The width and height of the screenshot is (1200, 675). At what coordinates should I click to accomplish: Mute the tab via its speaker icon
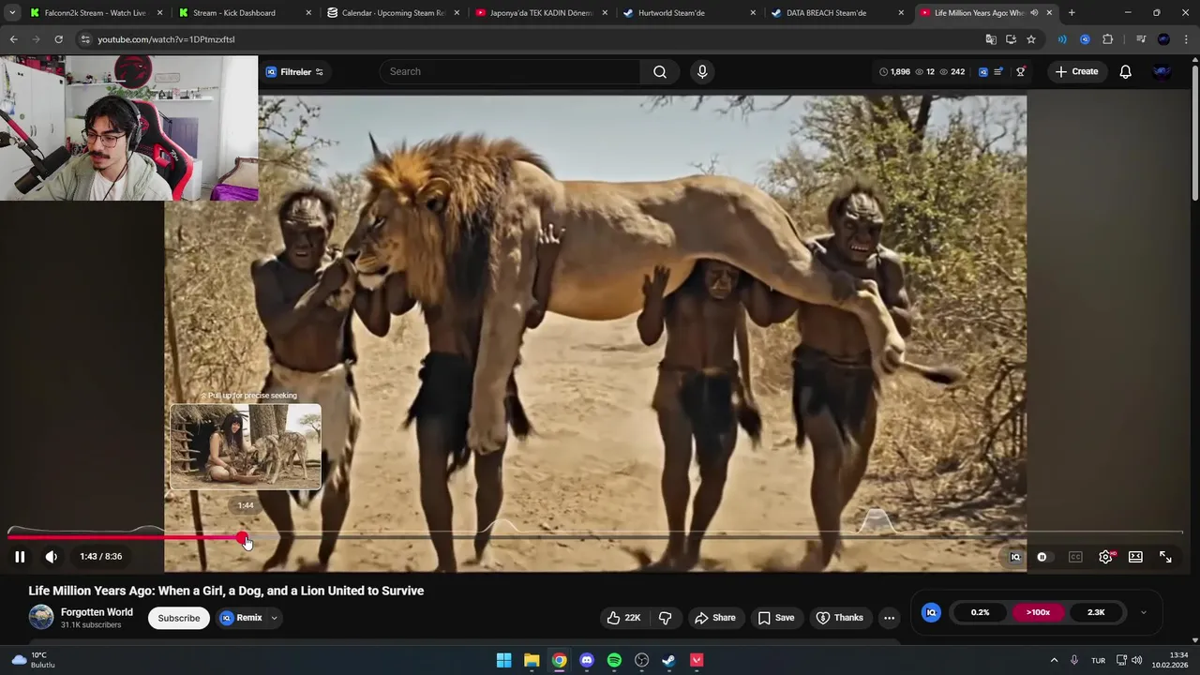pos(1034,13)
